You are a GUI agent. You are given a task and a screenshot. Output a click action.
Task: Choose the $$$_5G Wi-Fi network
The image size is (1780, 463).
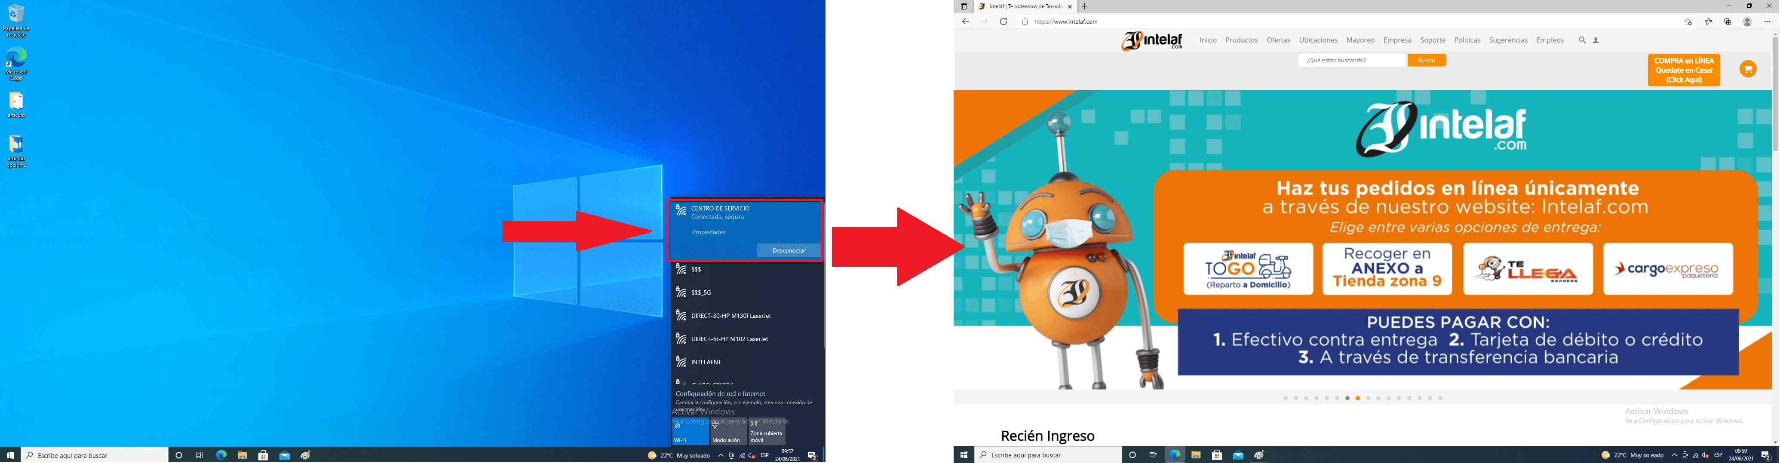point(746,292)
